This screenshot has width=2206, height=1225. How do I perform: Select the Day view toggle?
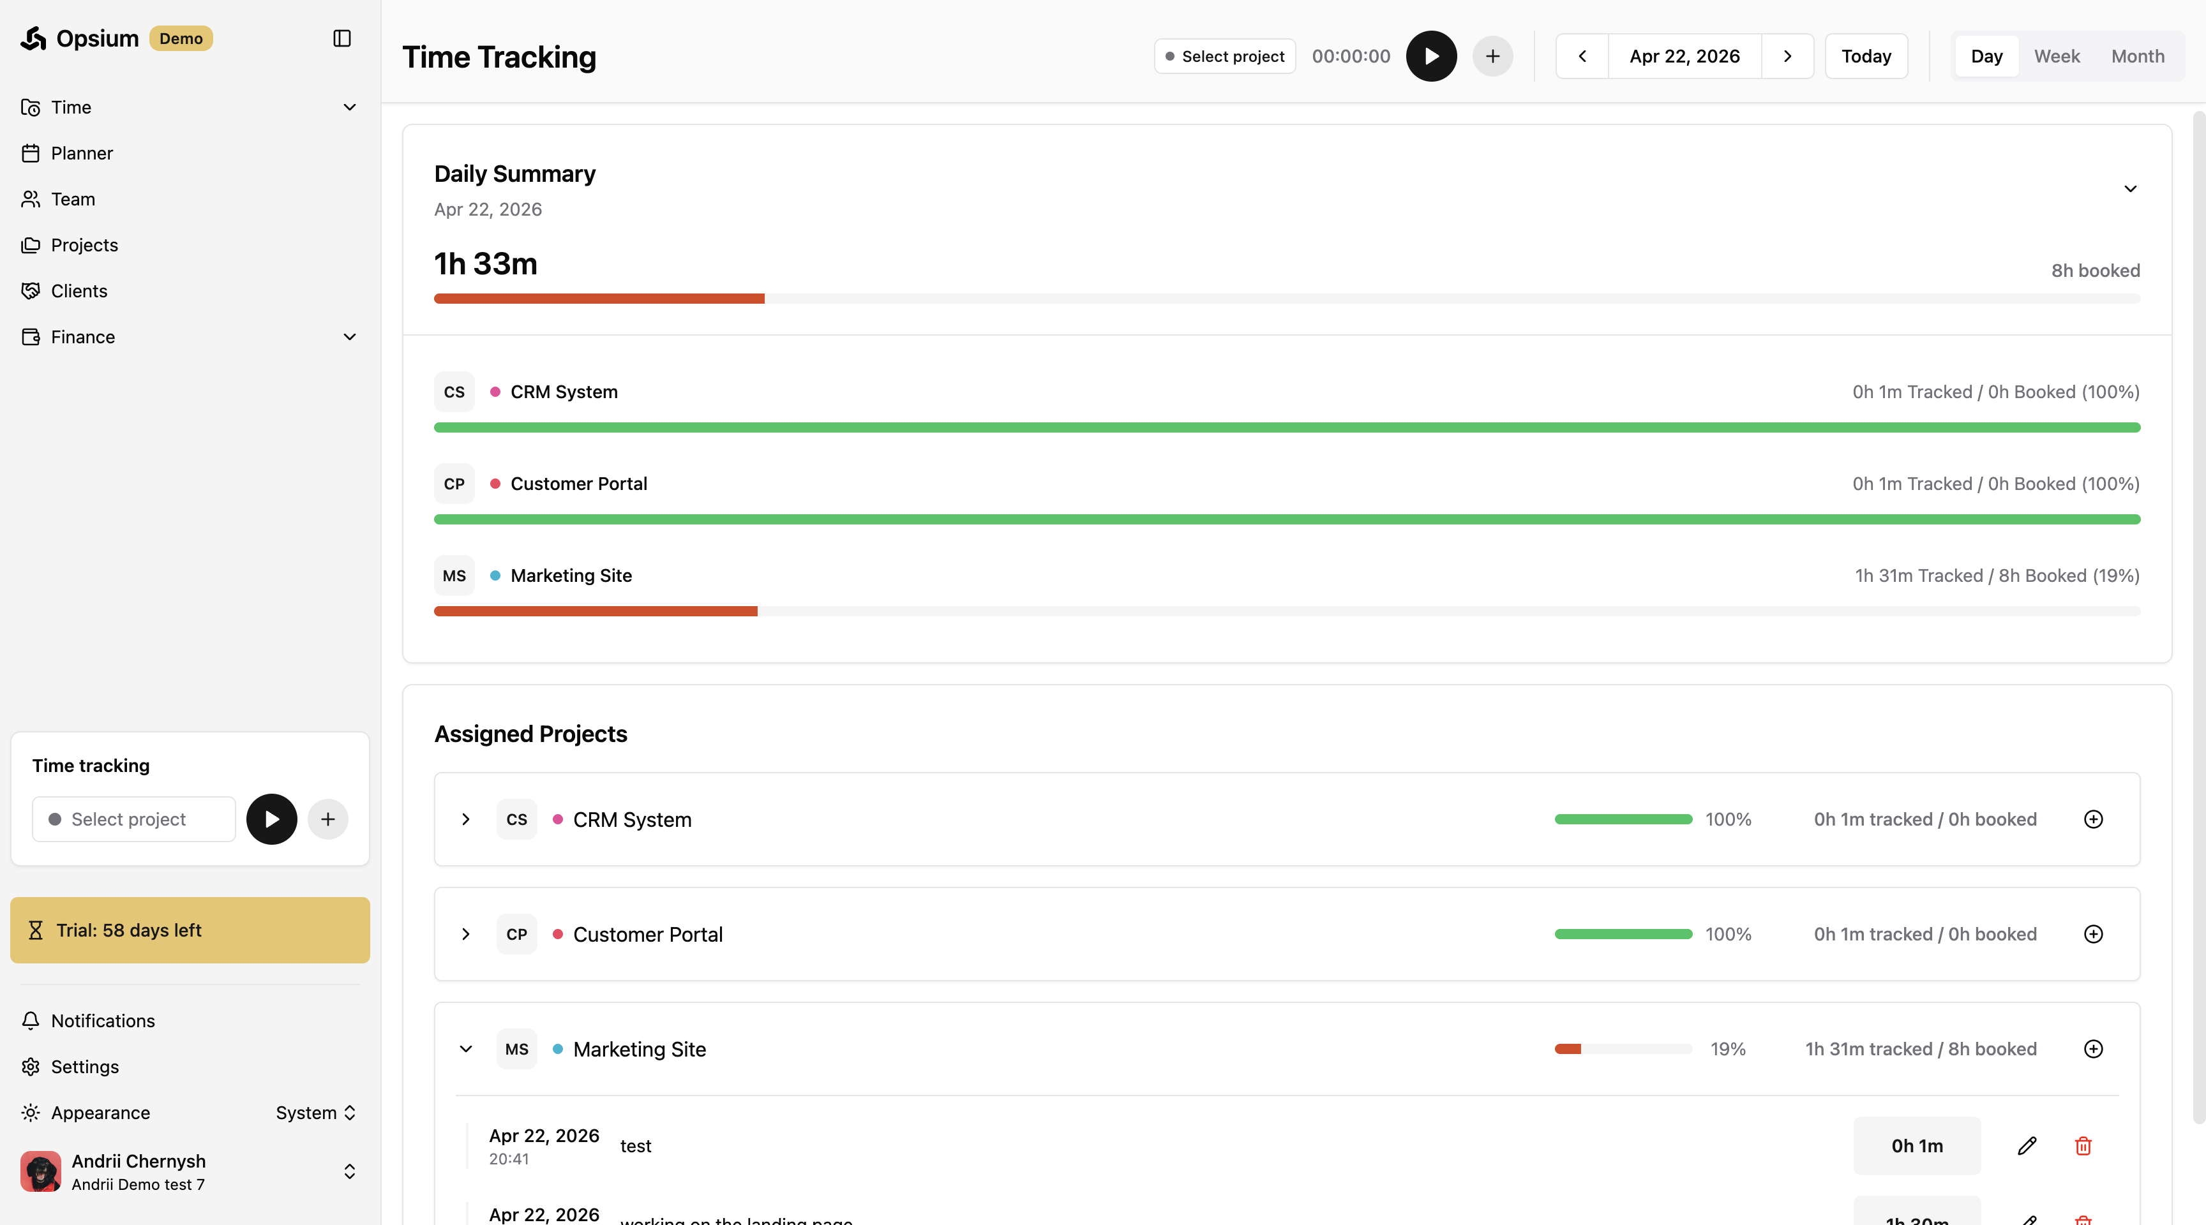[x=1986, y=57]
